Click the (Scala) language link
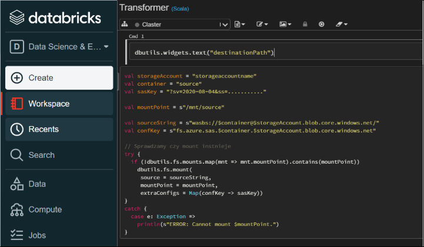The width and height of the screenshot is (424, 247). pyautogui.click(x=180, y=9)
